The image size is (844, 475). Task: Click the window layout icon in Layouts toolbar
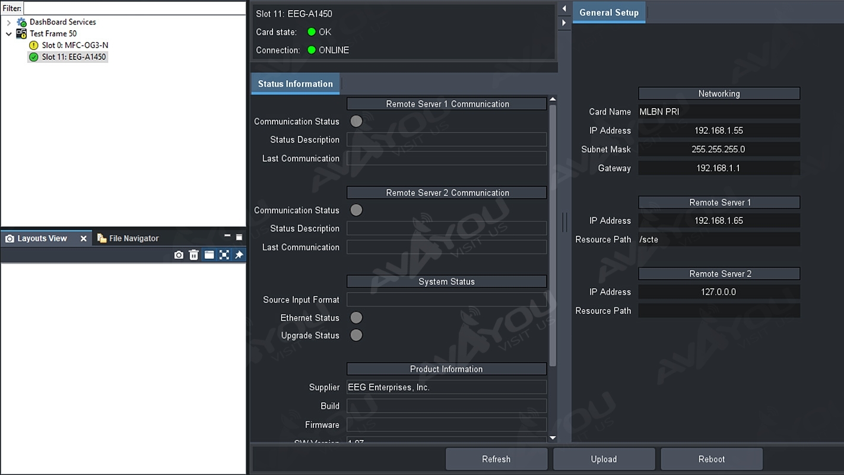[x=209, y=255]
